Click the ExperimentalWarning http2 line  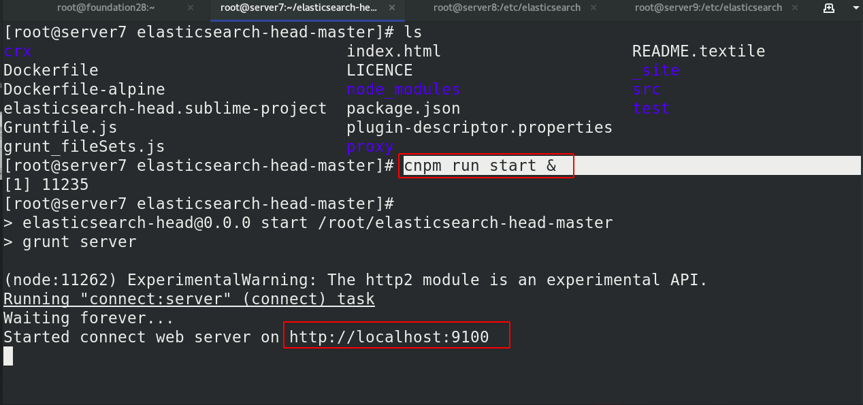tap(356, 280)
